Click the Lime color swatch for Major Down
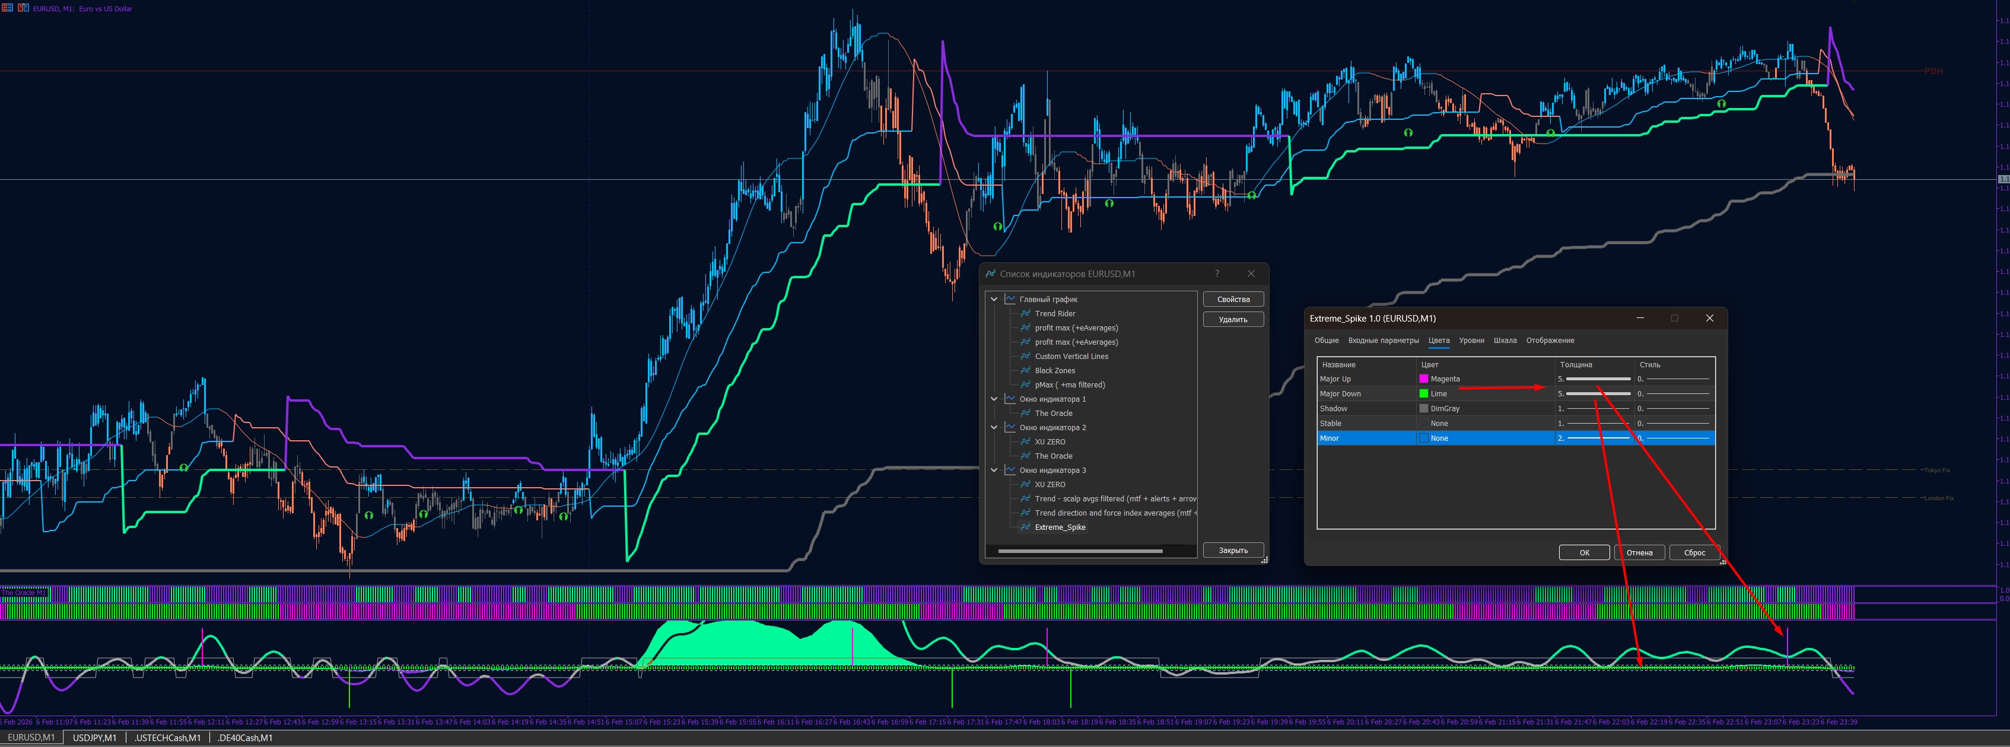Screen dimensions: 2010x747 (x=1423, y=394)
